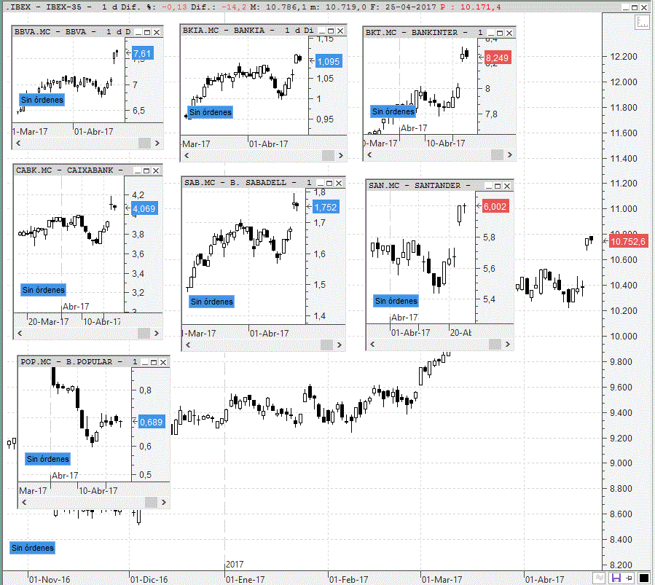This screenshot has height=585, width=655.
Task: Click left scroll arrow in SANTANDER chart
Action: click(x=372, y=344)
